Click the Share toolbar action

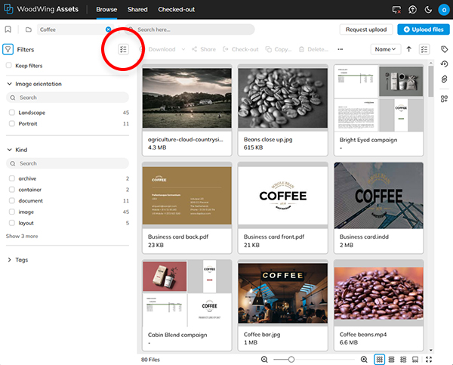coord(204,49)
